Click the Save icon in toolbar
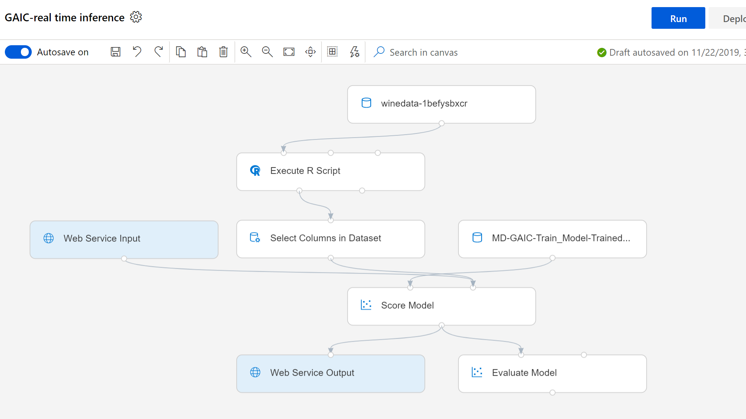The width and height of the screenshot is (746, 419). [x=115, y=52]
